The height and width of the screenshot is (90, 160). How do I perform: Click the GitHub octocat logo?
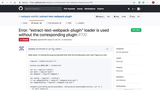(x=21, y=8)
